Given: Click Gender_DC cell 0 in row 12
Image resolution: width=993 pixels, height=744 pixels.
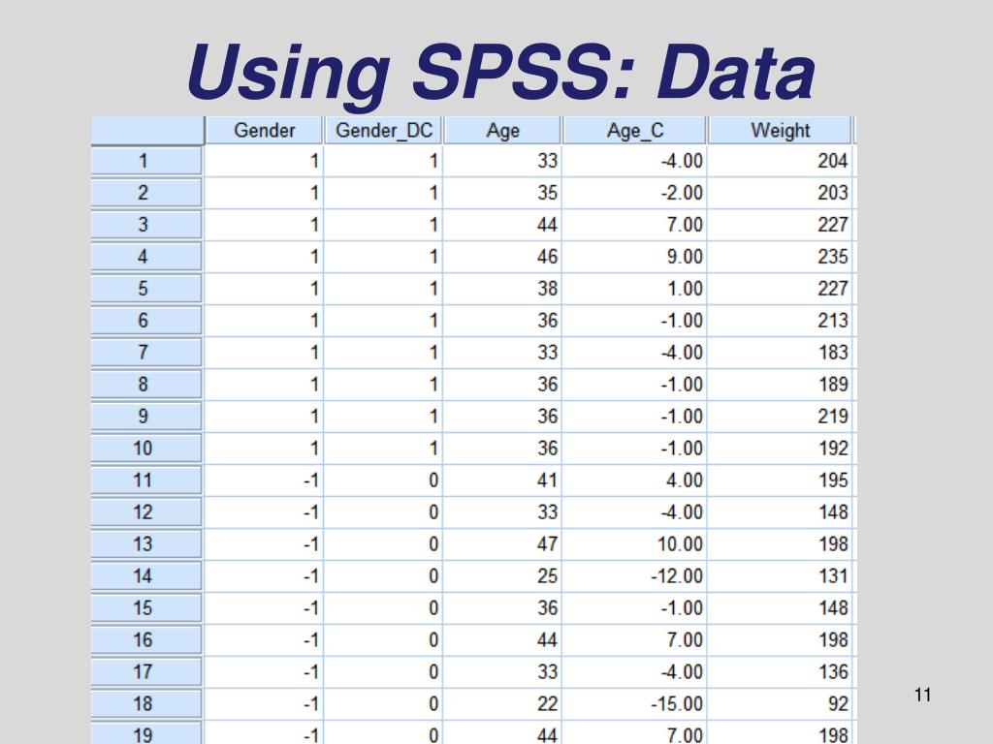Looking at the screenshot, I should point(383,511).
